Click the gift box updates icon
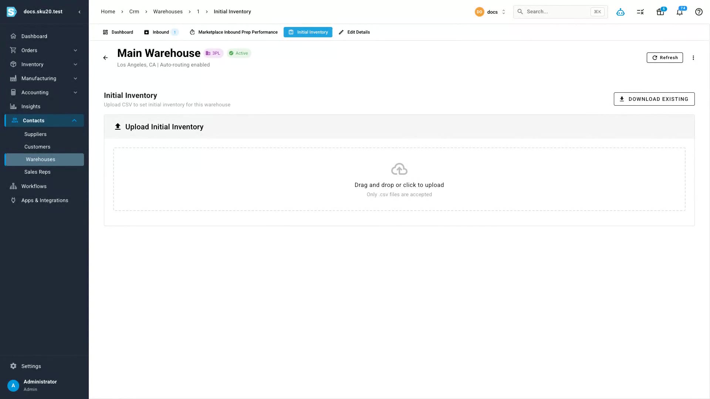710x399 pixels. [660, 12]
